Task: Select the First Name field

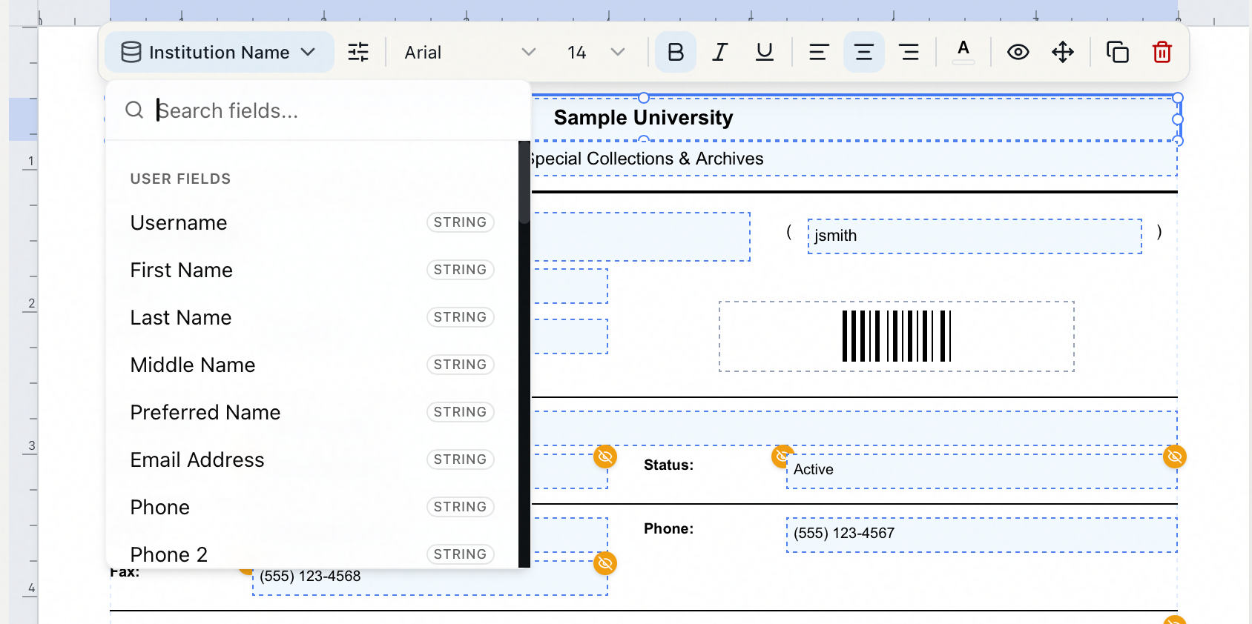Action: [x=312, y=270]
